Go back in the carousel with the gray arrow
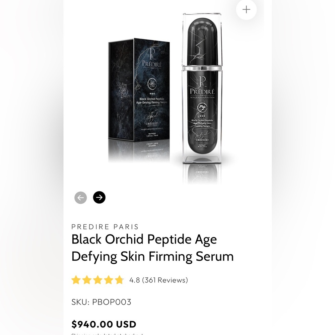The width and height of the screenshot is (335, 335). pyautogui.click(x=80, y=198)
